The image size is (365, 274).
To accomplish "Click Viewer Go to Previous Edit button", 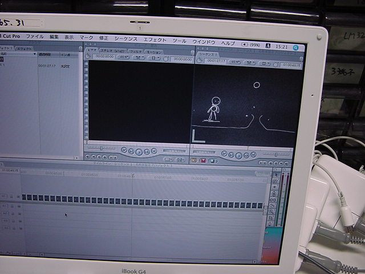I will [x=124, y=150].
